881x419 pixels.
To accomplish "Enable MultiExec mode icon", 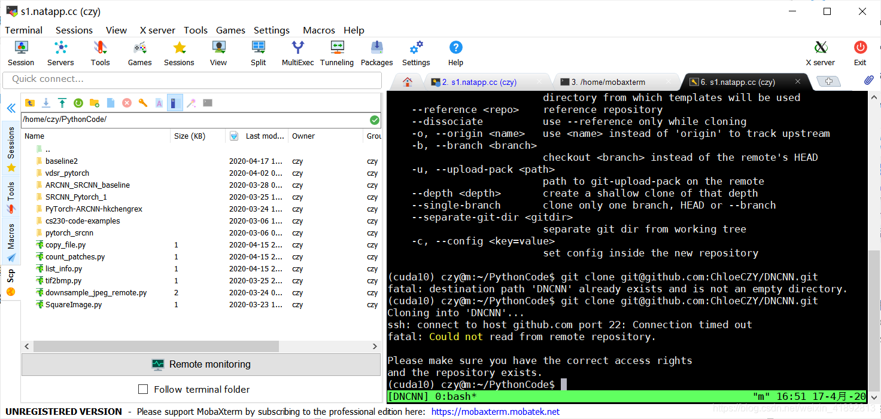I will tap(297, 53).
